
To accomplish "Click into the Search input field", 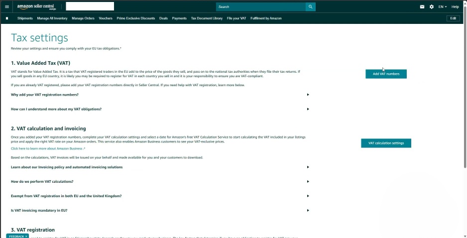I will click(x=260, y=6).
